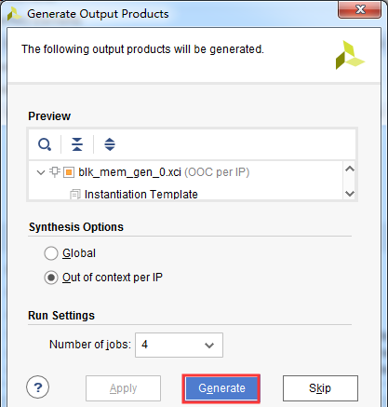The width and height of the screenshot is (388, 407).
Task: Select the Instantiation Template tree item
Action: pyautogui.click(x=141, y=195)
